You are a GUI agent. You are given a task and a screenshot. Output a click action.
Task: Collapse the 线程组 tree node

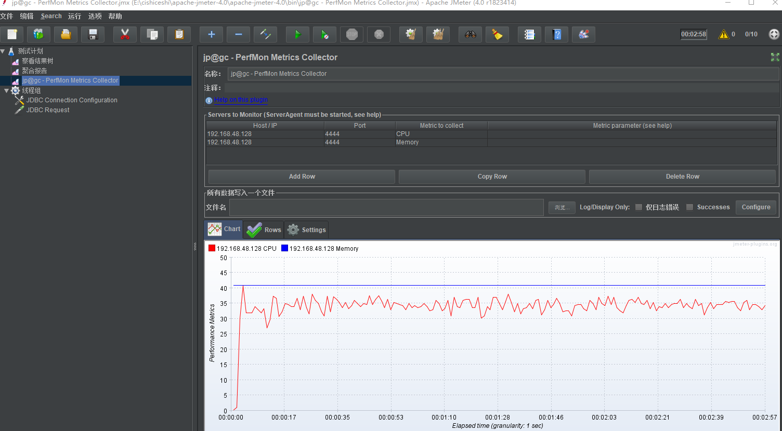pos(7,90)
